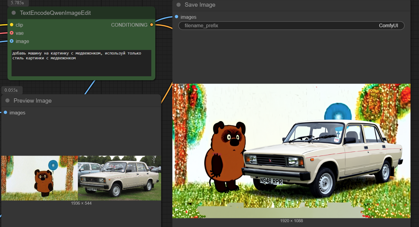Click the 1936 × 544 size label
This screenshot has width=419, height=227.
pyautogui.click(x=81, y=203)
